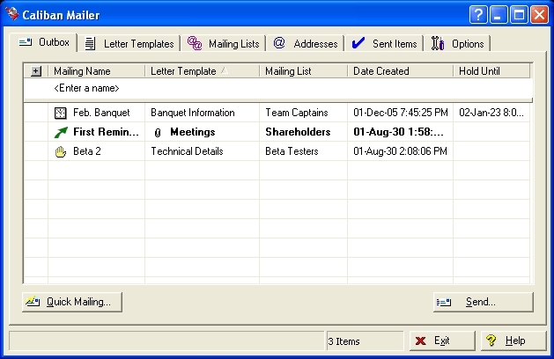Click the Quick Mailing button
The width and height of the screenshot is (554, 359).
tap(72, 302)
